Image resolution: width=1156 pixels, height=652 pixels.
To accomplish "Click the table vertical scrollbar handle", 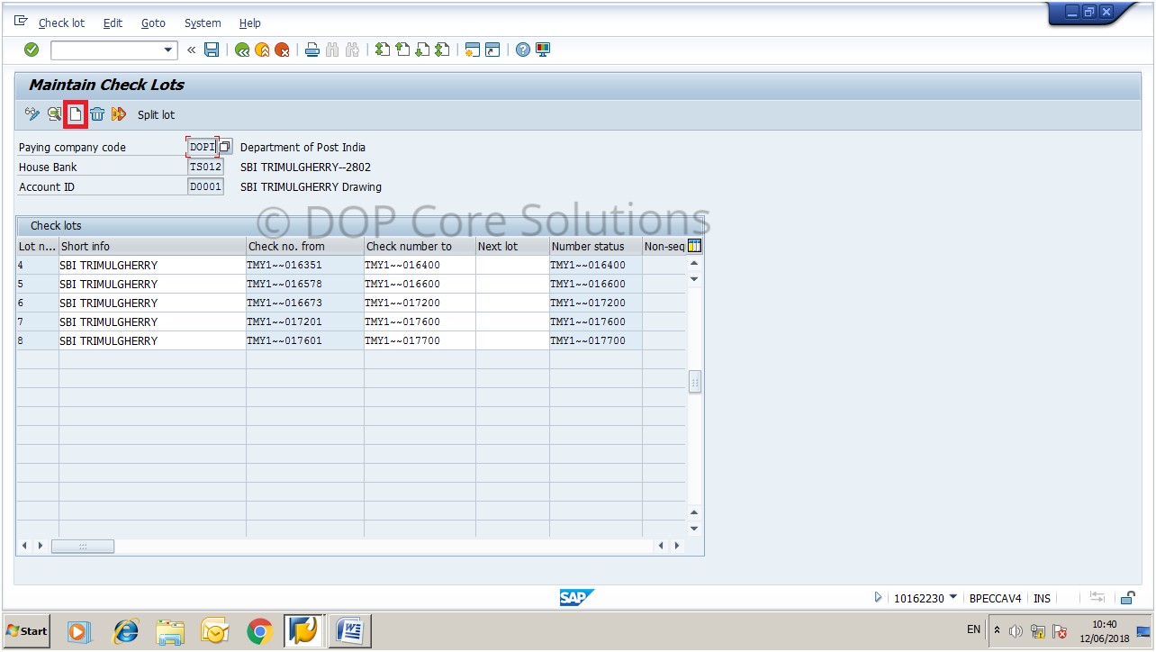I will point(694,382).
